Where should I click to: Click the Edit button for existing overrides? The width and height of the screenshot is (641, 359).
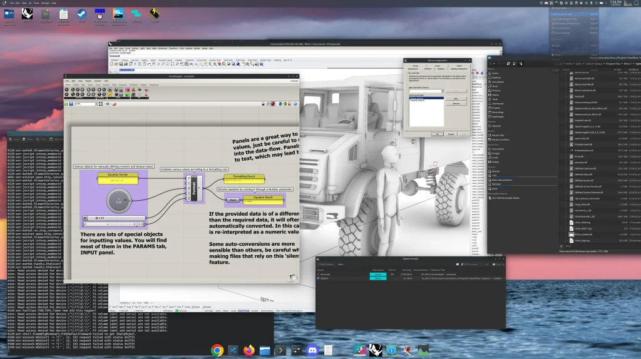tap(456, 98)
